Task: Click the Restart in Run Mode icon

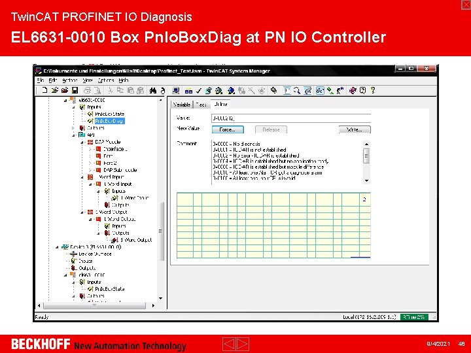Action: [219, 90]
